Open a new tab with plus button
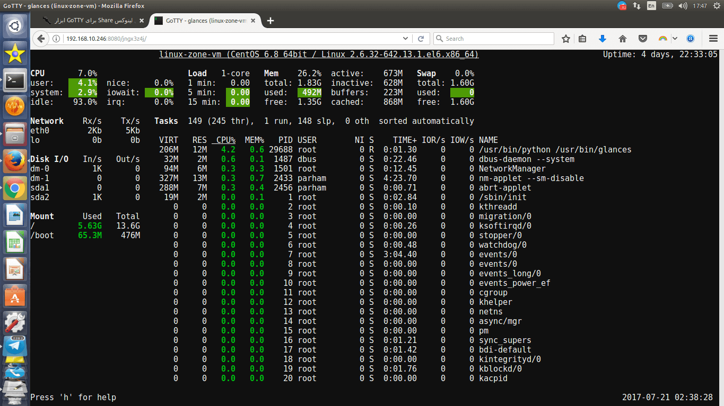 tap(271, 21)
